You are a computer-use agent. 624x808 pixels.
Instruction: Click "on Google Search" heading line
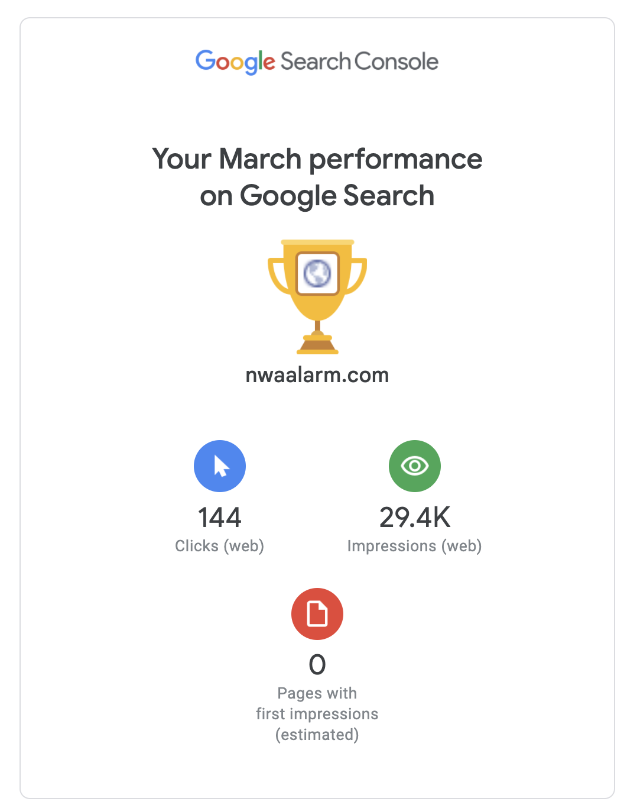pos(317,196)
